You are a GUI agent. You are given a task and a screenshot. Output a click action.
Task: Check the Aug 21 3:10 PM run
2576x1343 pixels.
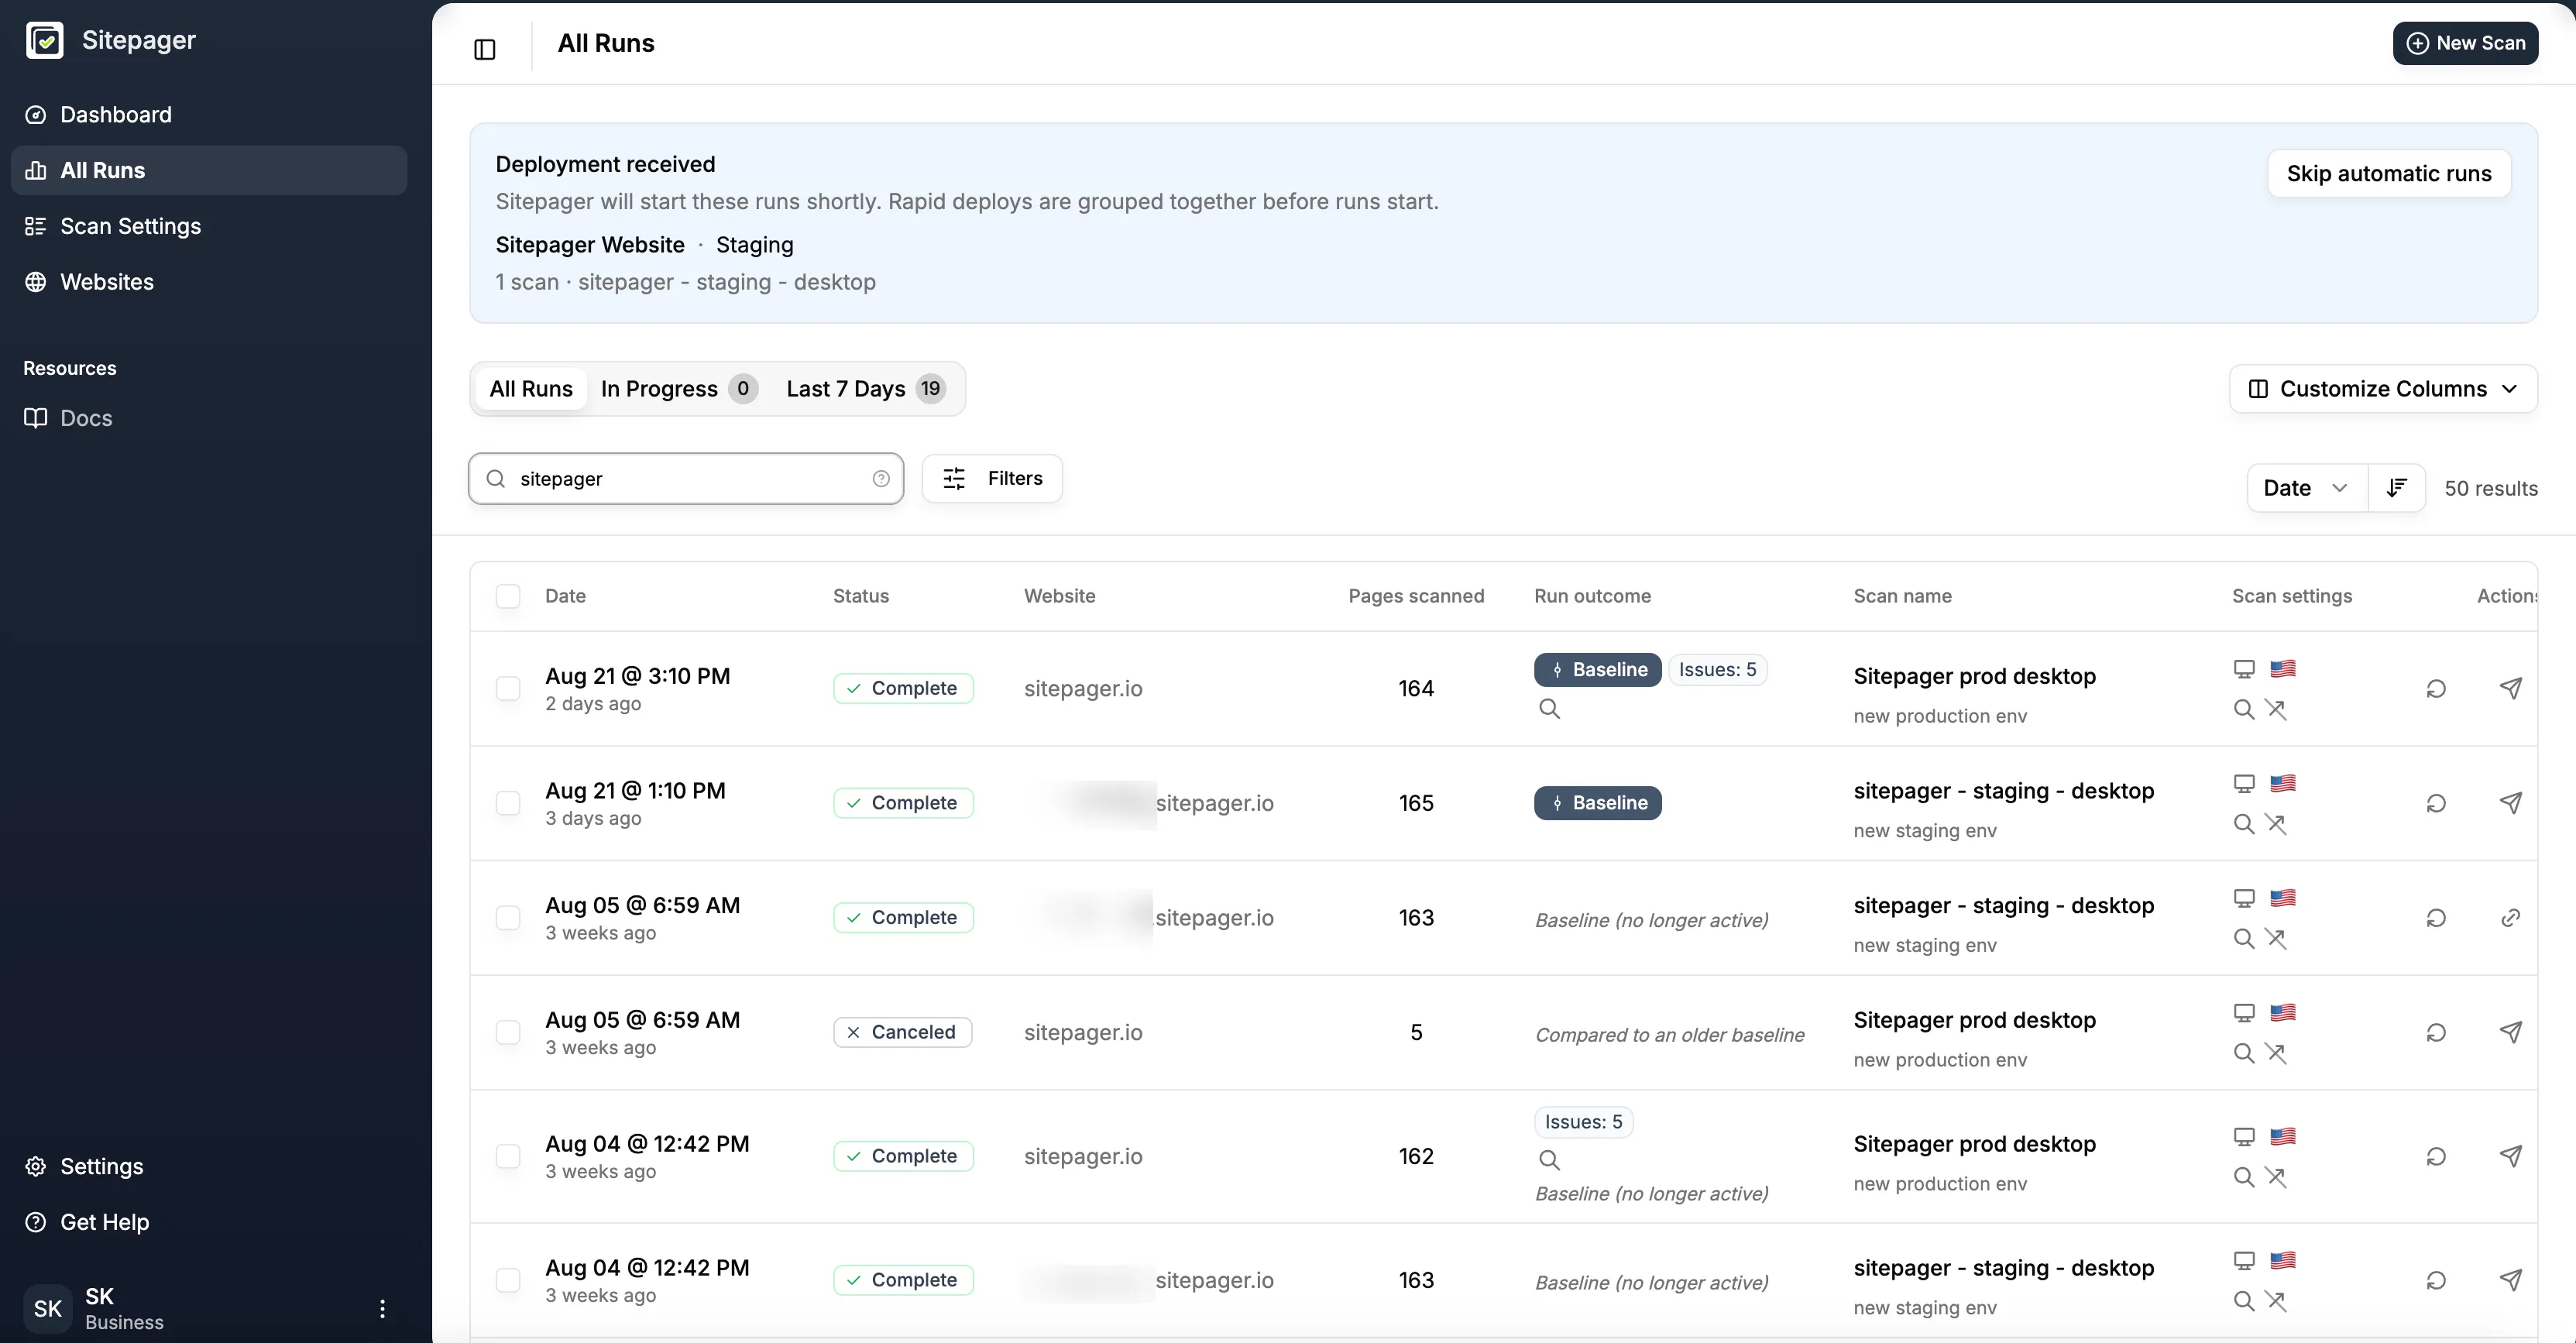pos(508,688)
